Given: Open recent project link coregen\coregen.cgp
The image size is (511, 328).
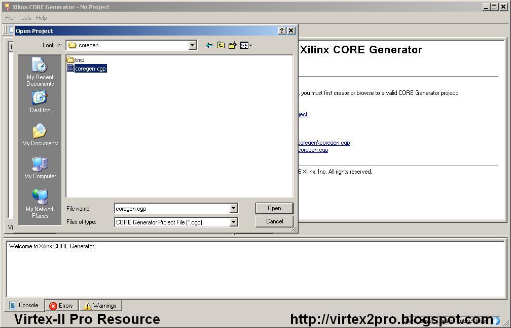Looking at the screenshot, I should click(x=324, y=143).
